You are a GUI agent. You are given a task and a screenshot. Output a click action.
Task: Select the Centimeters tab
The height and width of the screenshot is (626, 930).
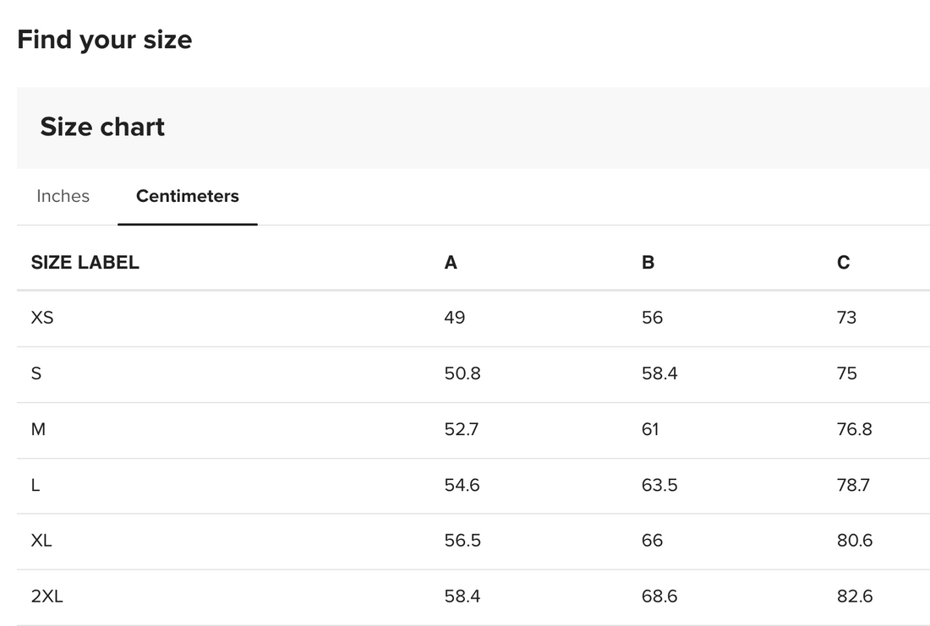pos(187,196)
